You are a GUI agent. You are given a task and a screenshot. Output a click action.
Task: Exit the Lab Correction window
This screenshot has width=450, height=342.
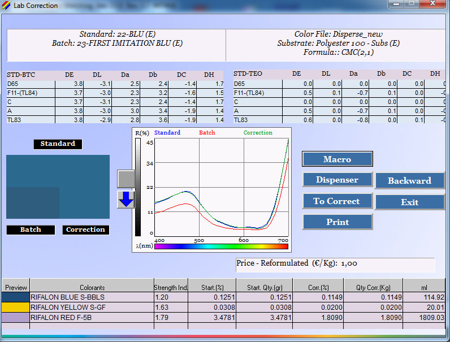point(409,202)
